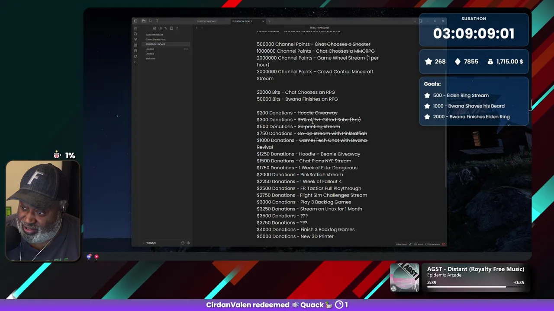The height and width of the screenshot is (311, 554).
Task: Toggle the Obsidian left sidebar icon
Action: point(135,21)
